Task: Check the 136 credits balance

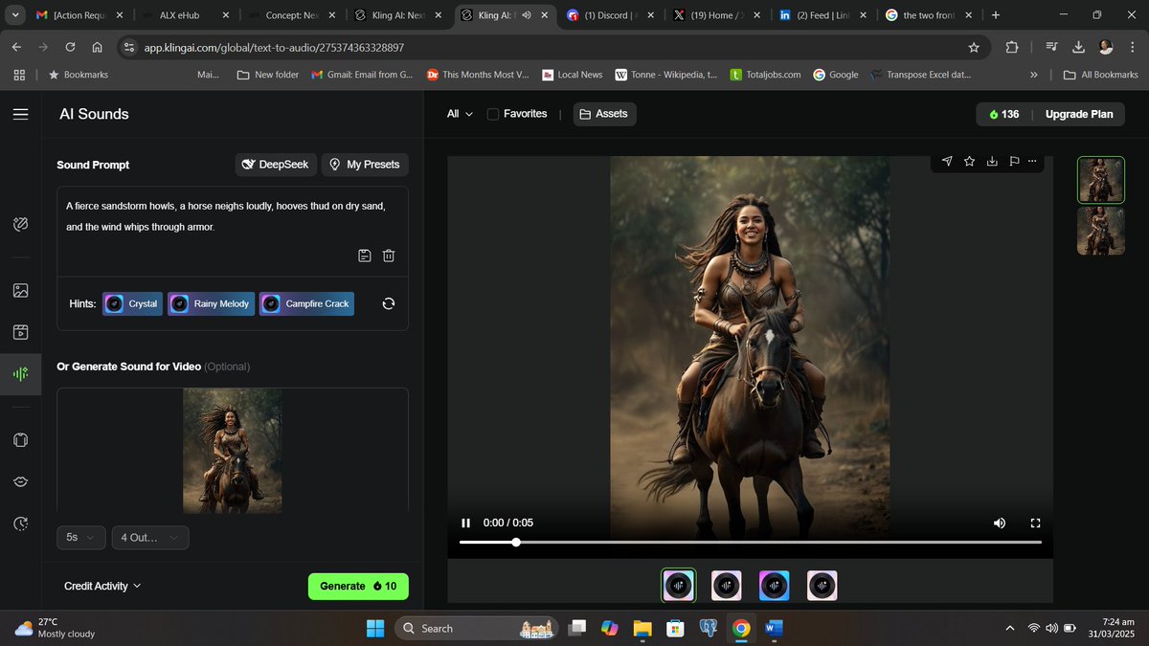Action: pos(1003,114)
